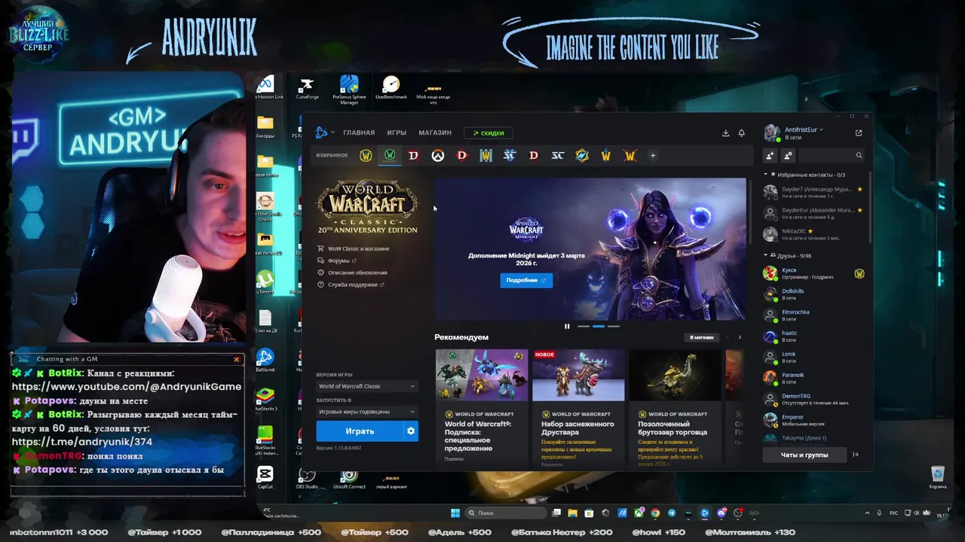Open CapCut desktop icon
Viewport: 965px width, 542px height.
[x=265, y=477]
